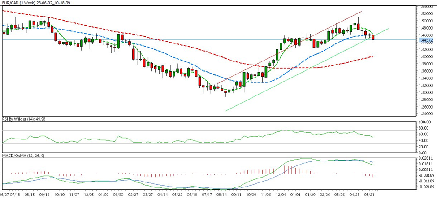Click the 1.32000 price axis label

point(426,86)
